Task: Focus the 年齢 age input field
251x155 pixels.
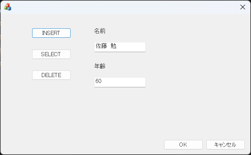Action: 120,82
